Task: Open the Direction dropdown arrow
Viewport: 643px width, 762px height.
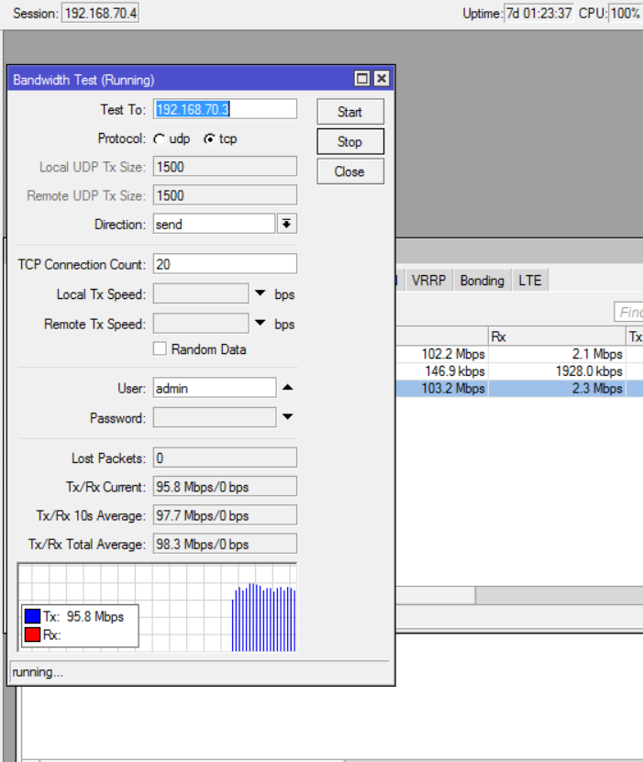Action: coord(287,224)
